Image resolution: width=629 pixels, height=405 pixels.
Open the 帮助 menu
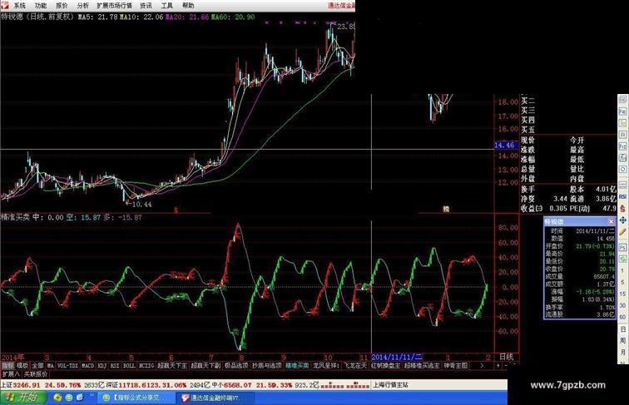point(188,5)
